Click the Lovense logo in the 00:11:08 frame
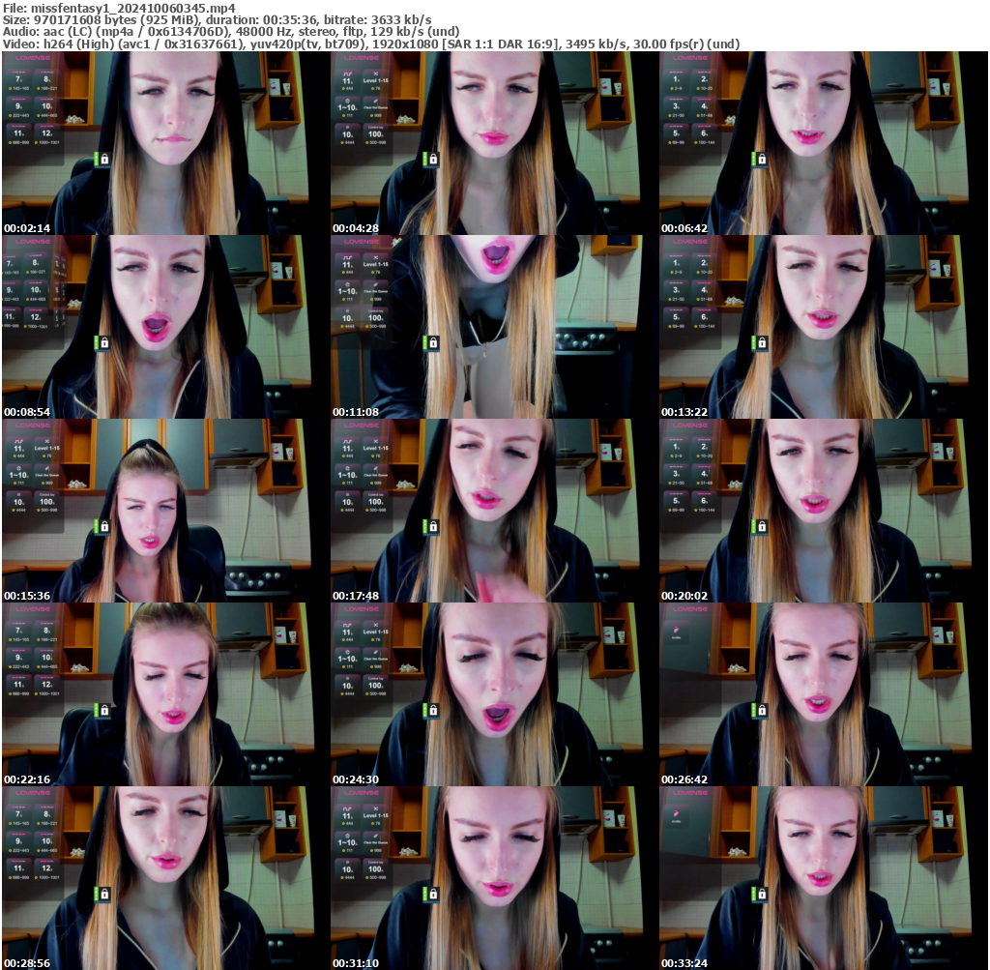 coord(362,242)
